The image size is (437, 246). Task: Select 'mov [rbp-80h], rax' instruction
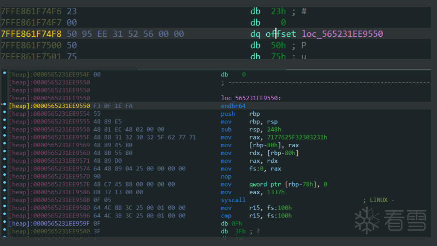260,145
